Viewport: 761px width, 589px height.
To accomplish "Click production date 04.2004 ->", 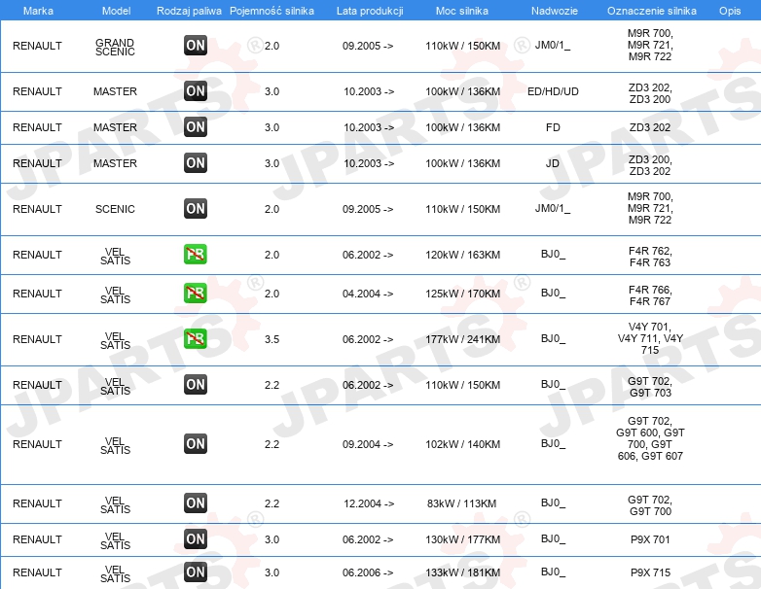I will click(368, 294).
